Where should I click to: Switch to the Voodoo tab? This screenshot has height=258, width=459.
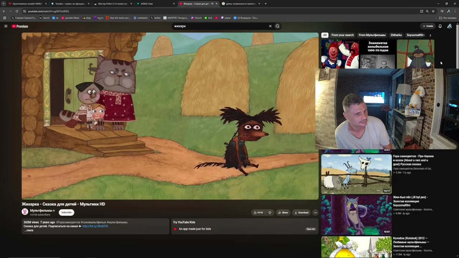tap(70, 4)
